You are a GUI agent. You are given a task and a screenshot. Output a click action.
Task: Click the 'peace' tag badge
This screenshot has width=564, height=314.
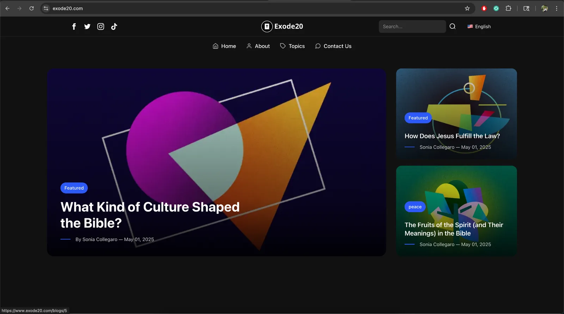click(415, 207)
